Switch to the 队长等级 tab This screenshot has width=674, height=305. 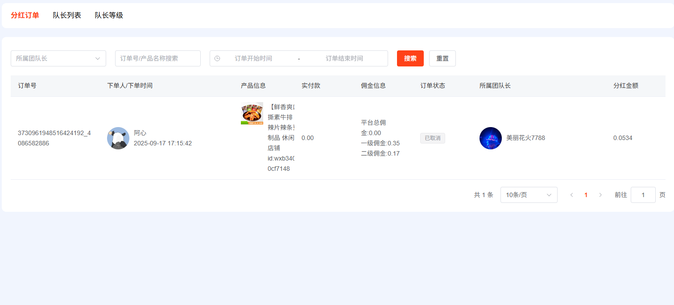tap(109, 16)
